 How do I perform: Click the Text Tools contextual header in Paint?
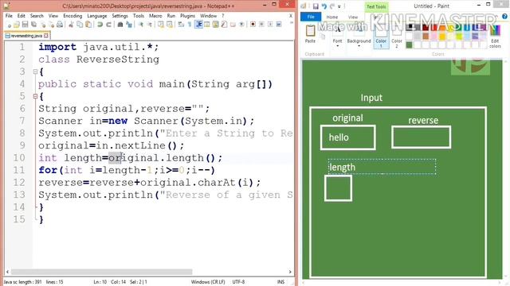(x=376, y=6)
